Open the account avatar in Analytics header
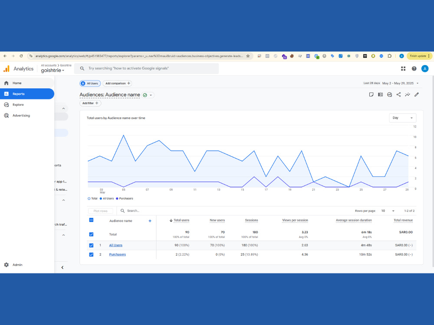 (x=425, y=68)
